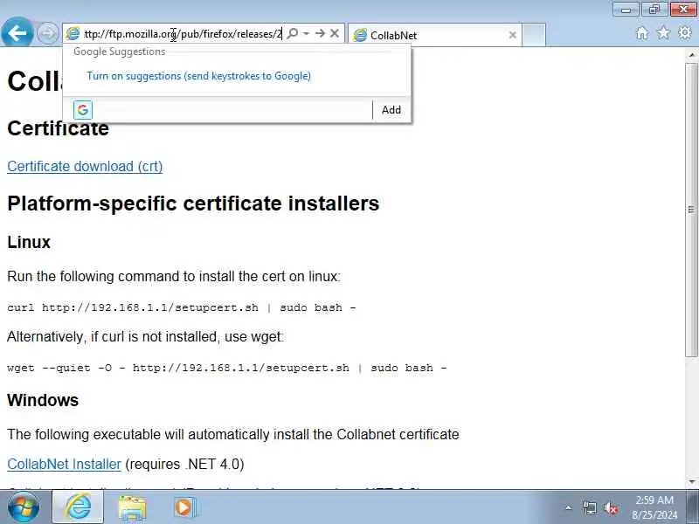Go back to the previous page
This screenshot has width=699, height=524.
(17, 32)
